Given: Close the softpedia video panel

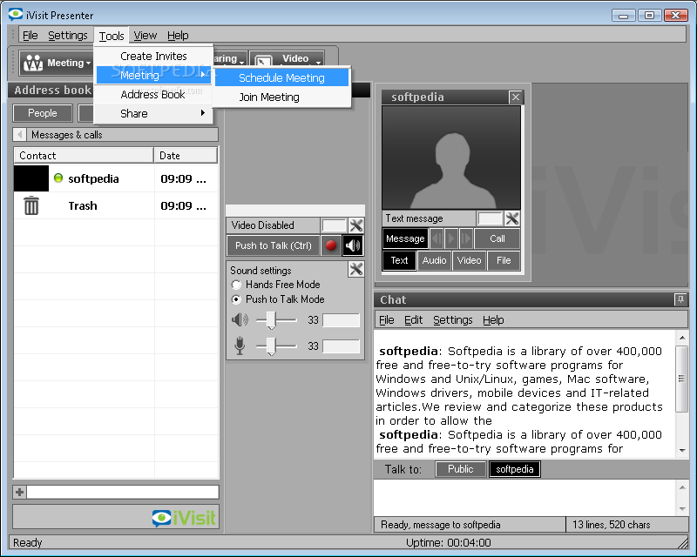Looking at the screenshot, I should pos(515,97).
